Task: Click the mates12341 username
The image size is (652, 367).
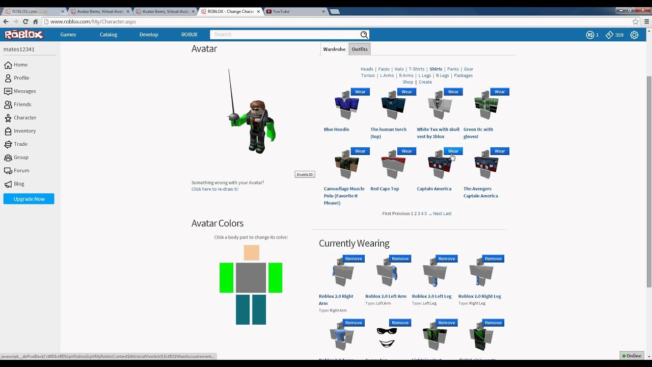Action: coord(19,49)
